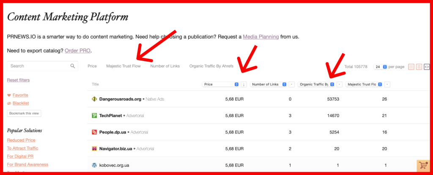
Task: Click the 14670 organic traffic value
Action: (333, 116)
